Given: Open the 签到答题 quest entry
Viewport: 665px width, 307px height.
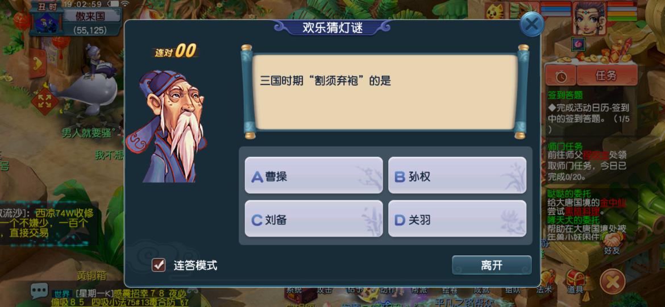Looking at the screenshot, I should [565, 95].
